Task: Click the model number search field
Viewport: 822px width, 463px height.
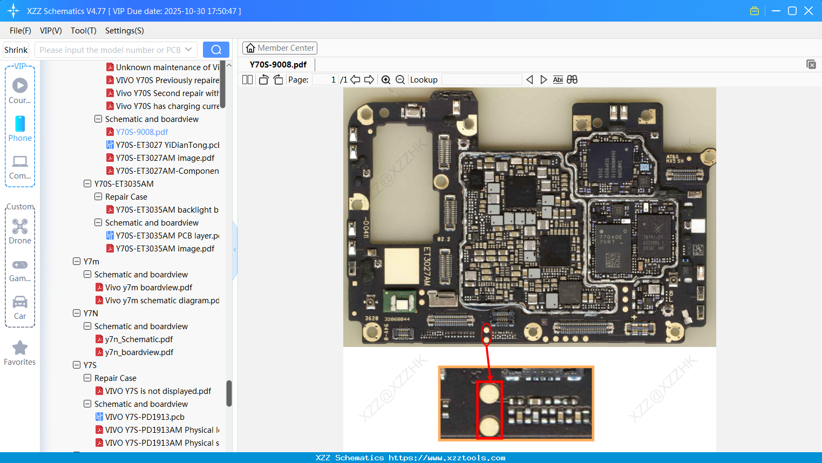Action: tap(110, 50)
